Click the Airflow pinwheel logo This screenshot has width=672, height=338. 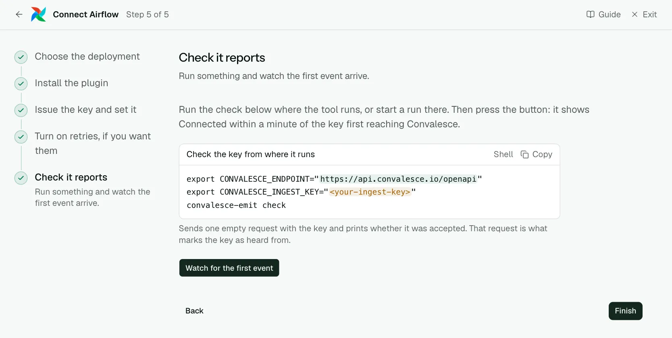click(39, 15)
